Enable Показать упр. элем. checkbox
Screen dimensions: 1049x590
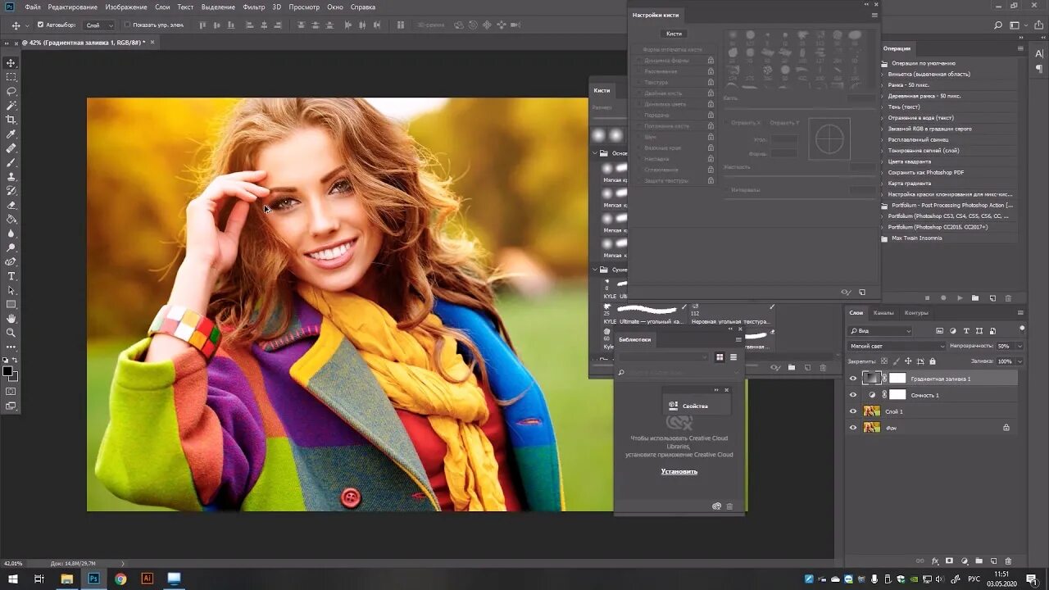point(127,25)
